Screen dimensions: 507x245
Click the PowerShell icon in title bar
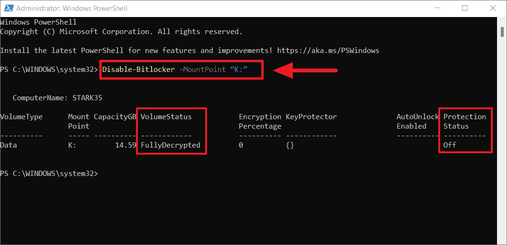click(9, 8)
